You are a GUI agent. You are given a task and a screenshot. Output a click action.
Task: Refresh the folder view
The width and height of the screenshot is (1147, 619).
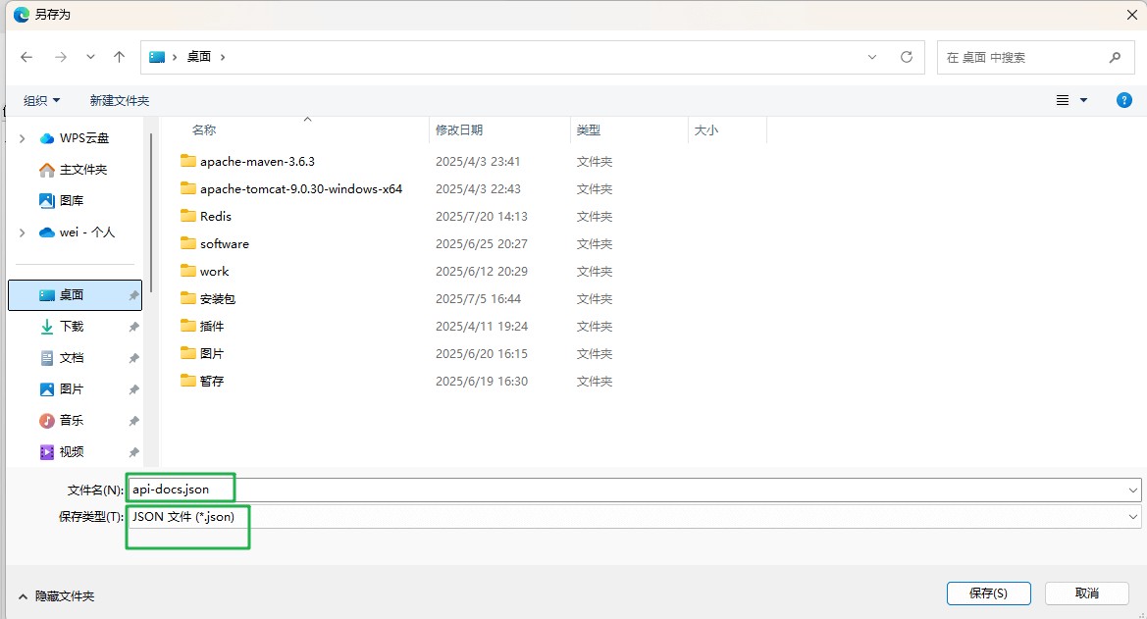click(x=905, y=57)
